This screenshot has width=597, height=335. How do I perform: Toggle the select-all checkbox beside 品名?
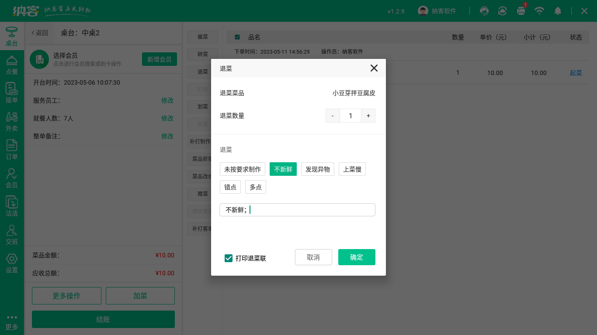click(237, 37)
